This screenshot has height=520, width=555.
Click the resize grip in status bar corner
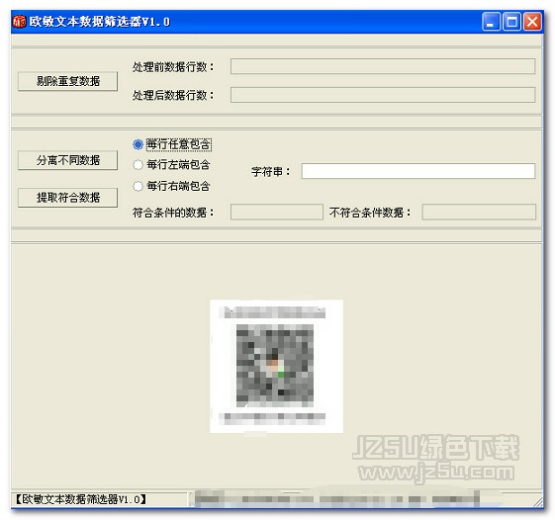pyautogui.click(x=537, y=502)
